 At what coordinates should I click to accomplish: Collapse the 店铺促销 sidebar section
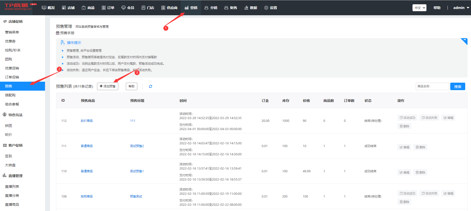(x=15, y=21)
